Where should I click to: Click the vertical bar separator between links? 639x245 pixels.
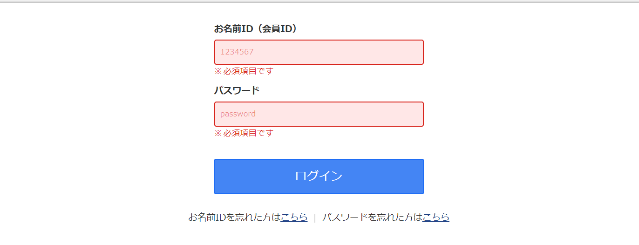coord(315,218)
